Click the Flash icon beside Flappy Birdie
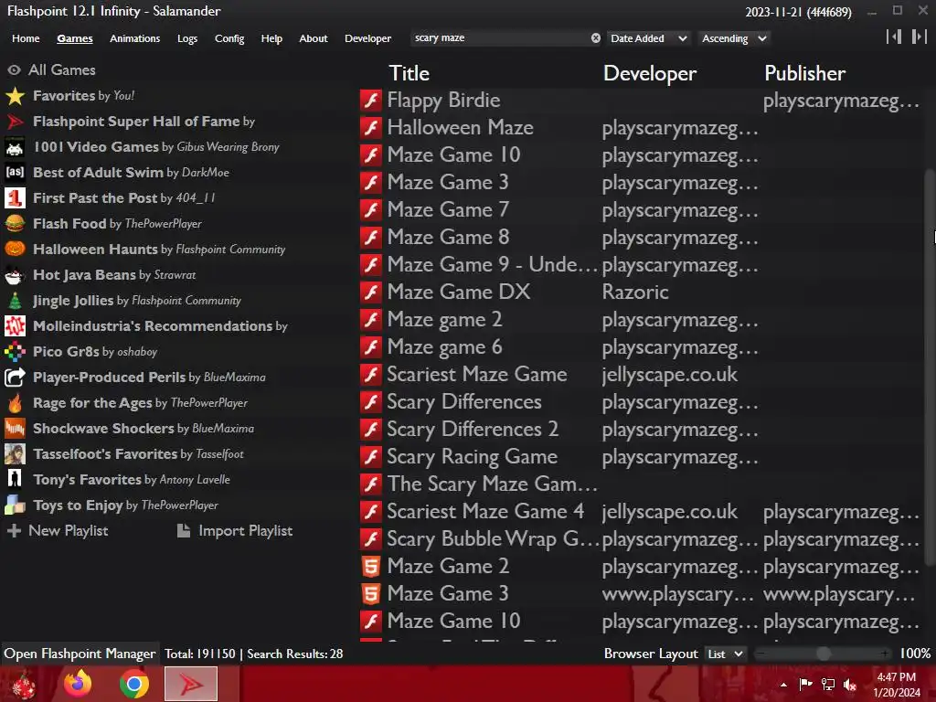 coord(371,100)
